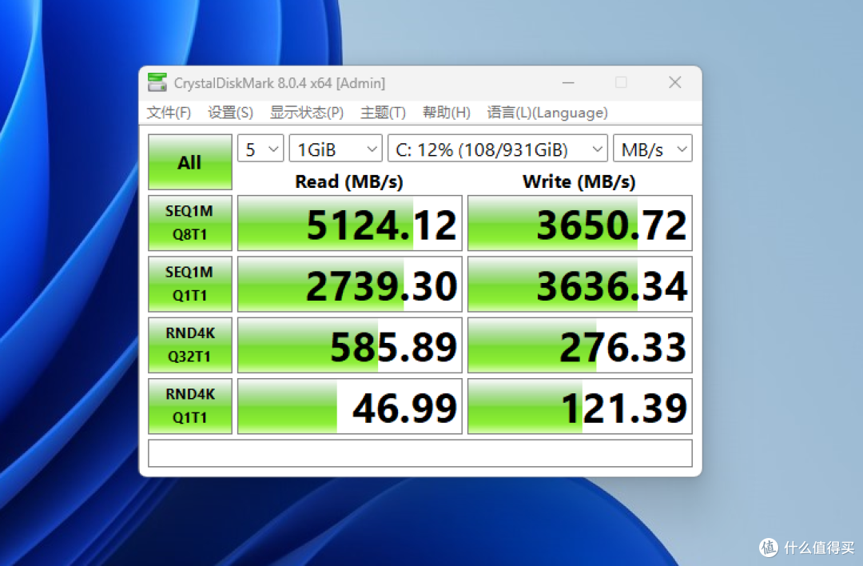
Task: Click the empty comment field at bottom
Action: [420, 453]
